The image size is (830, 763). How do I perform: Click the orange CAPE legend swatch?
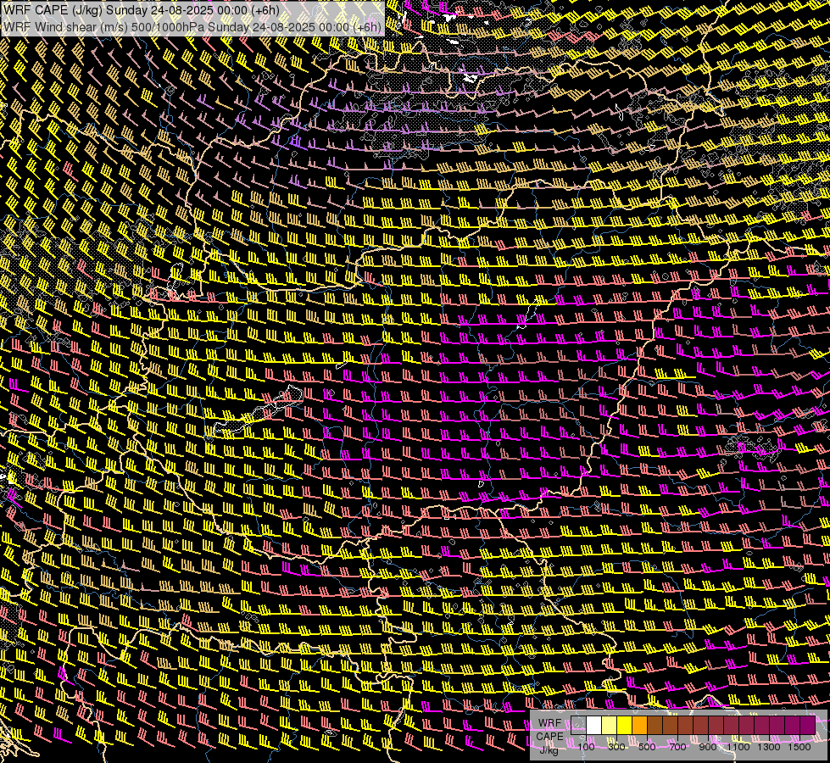(639, 725)
